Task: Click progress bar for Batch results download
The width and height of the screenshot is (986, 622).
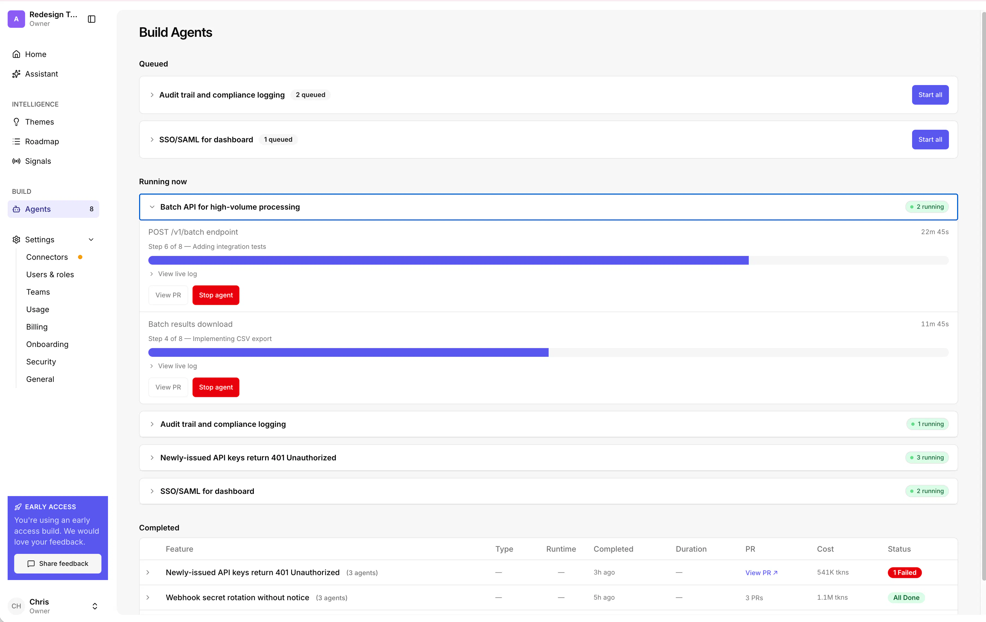Action: click(x=548, y=352)
